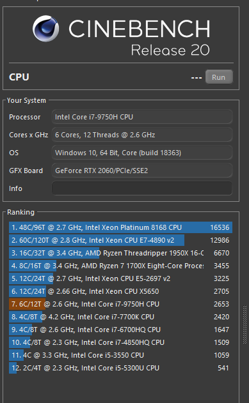The image size is (249, 403).
Task: Select the Xeon E7-4890 v2 ranking row
Action: click(120, 240)
